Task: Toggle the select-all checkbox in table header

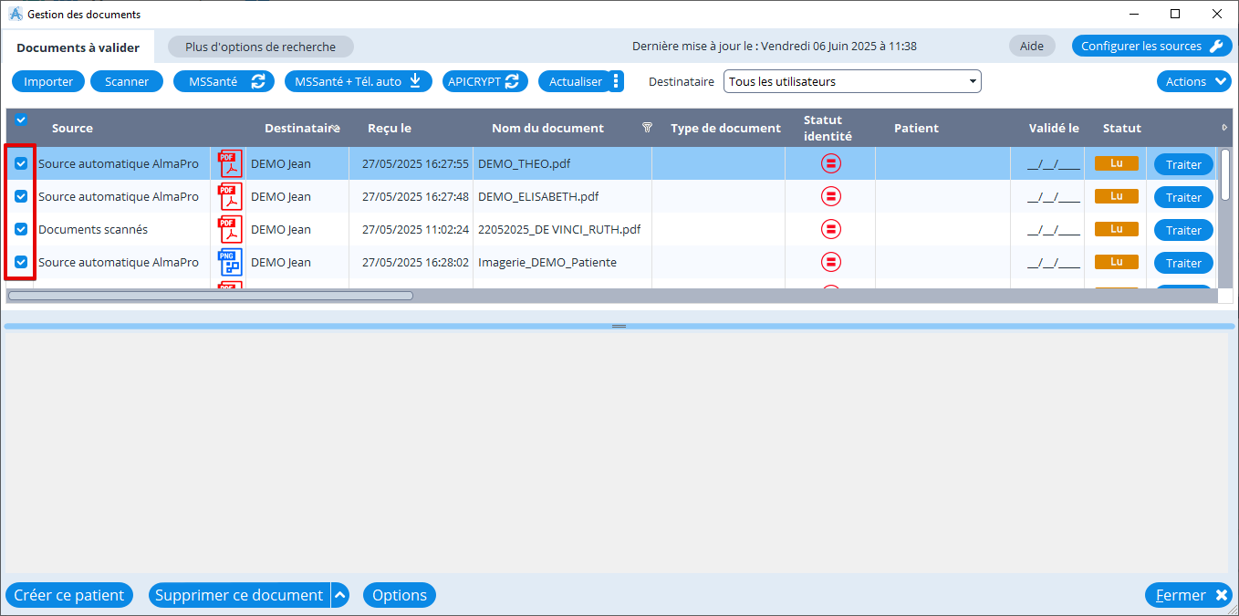Action: [21, 120]
